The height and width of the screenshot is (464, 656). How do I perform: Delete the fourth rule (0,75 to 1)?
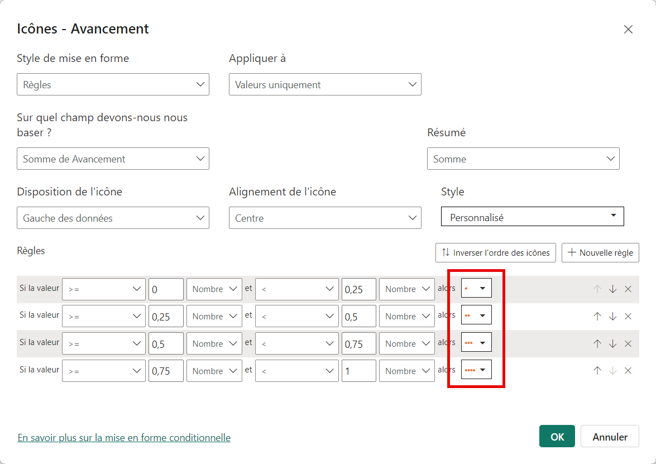[x=628, y=371]
